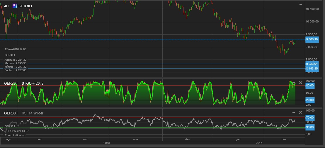Click the 70,00 RSI upper level marker
Screen dimensions: 325x148
[310, 117]
